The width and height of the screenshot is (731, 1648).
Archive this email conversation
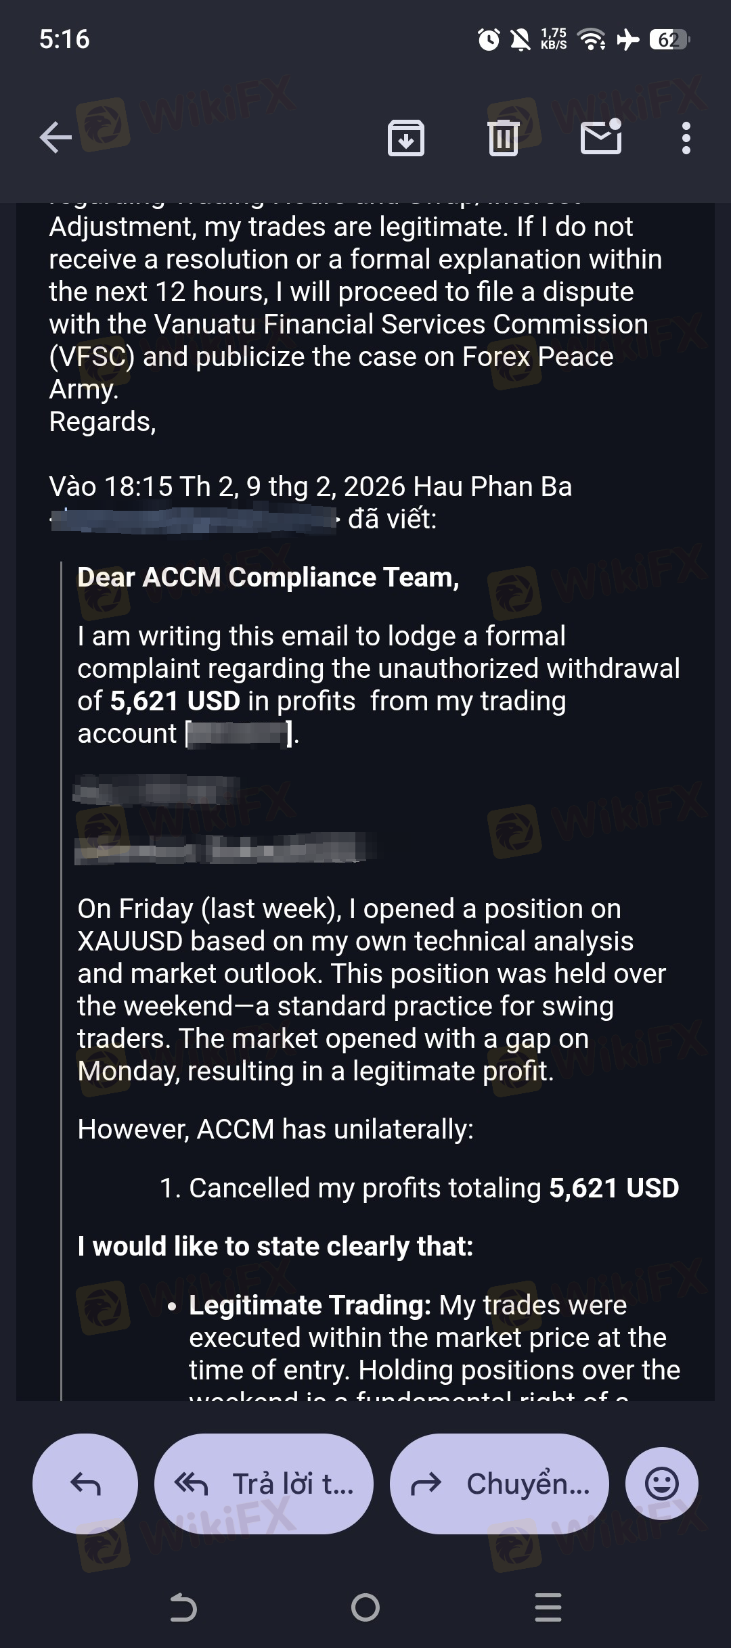click(x=405, y=138)
